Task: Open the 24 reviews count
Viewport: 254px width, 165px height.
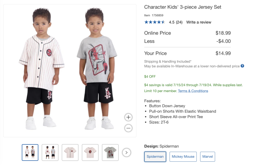Action: coord(179,22)
